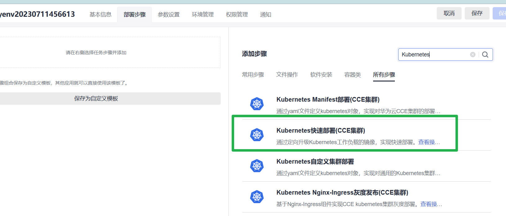Show the 软件安装 category
The width and height of the screenshot is (506, 216).
[x=321, y=75]
